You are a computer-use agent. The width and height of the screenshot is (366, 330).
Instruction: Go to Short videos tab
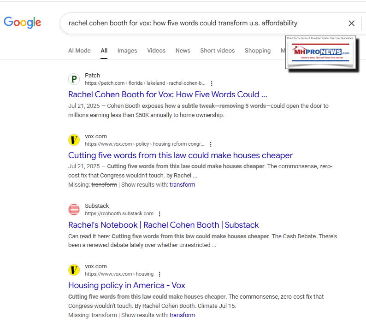click(218, 51)
